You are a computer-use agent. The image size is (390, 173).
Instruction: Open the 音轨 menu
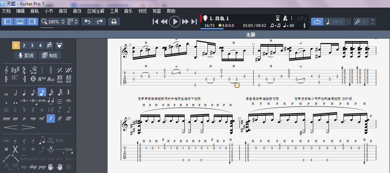pos(34,11)
